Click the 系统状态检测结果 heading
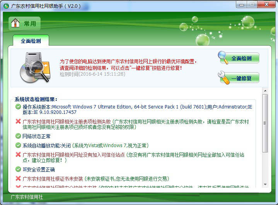This screenshot has width=278, height=205. [x=36, y=99]
